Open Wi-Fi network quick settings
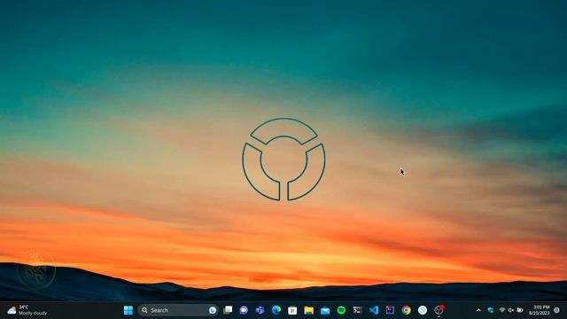567x319 pixels. point(502,310)
